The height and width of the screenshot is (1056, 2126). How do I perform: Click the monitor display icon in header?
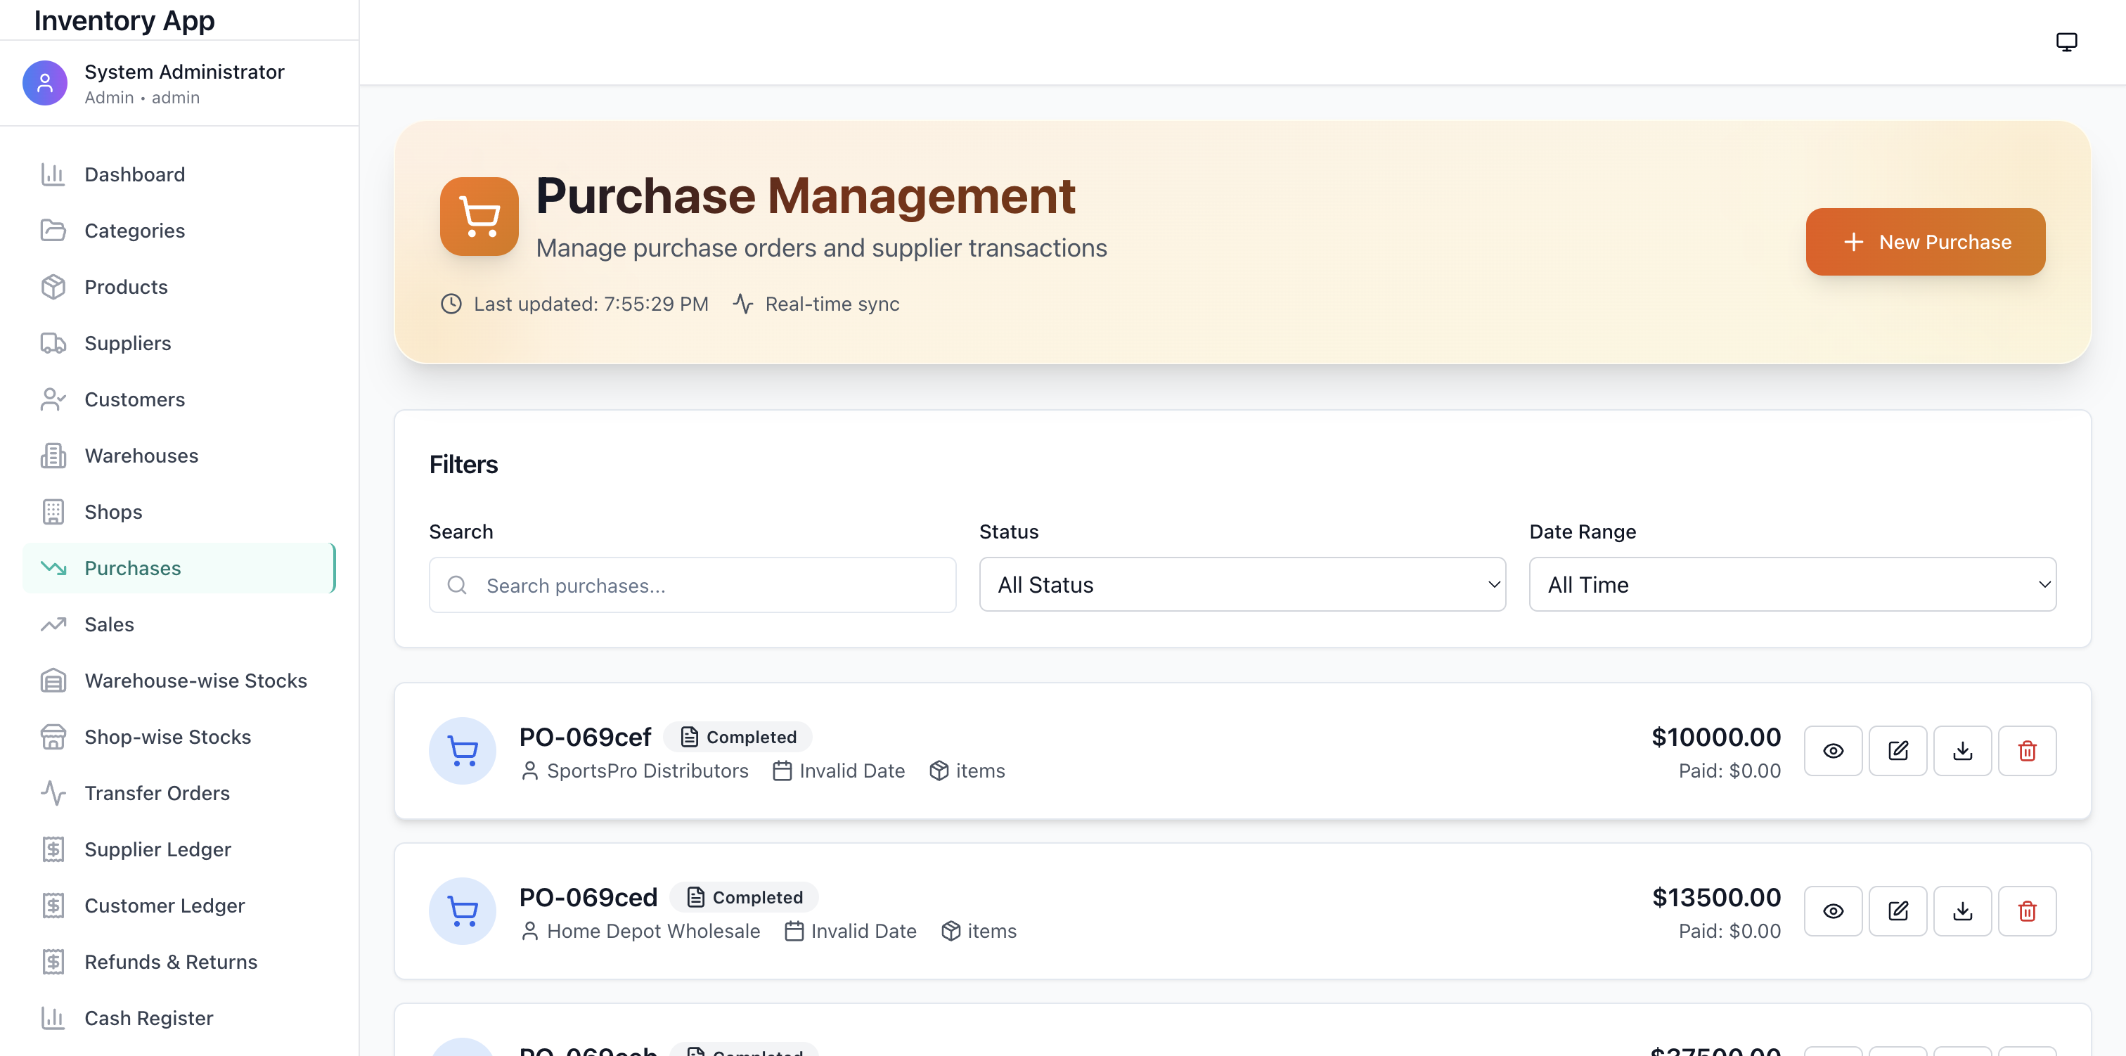click(x=2066, y=41)
